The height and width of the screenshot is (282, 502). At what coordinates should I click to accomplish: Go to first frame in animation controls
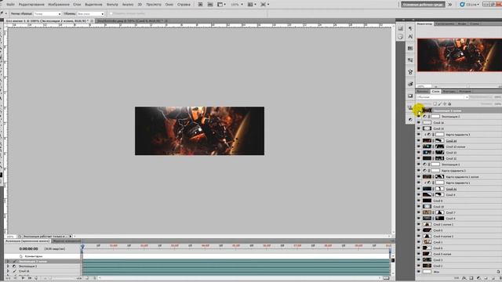(9, 278)
